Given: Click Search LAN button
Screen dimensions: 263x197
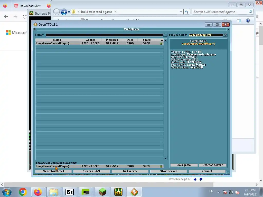Looking at the screenshot, I should [x=92, y=171].
